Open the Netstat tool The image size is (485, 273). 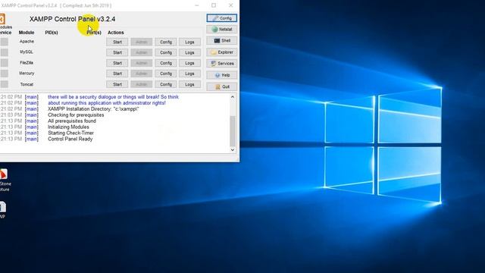[222, 30]
